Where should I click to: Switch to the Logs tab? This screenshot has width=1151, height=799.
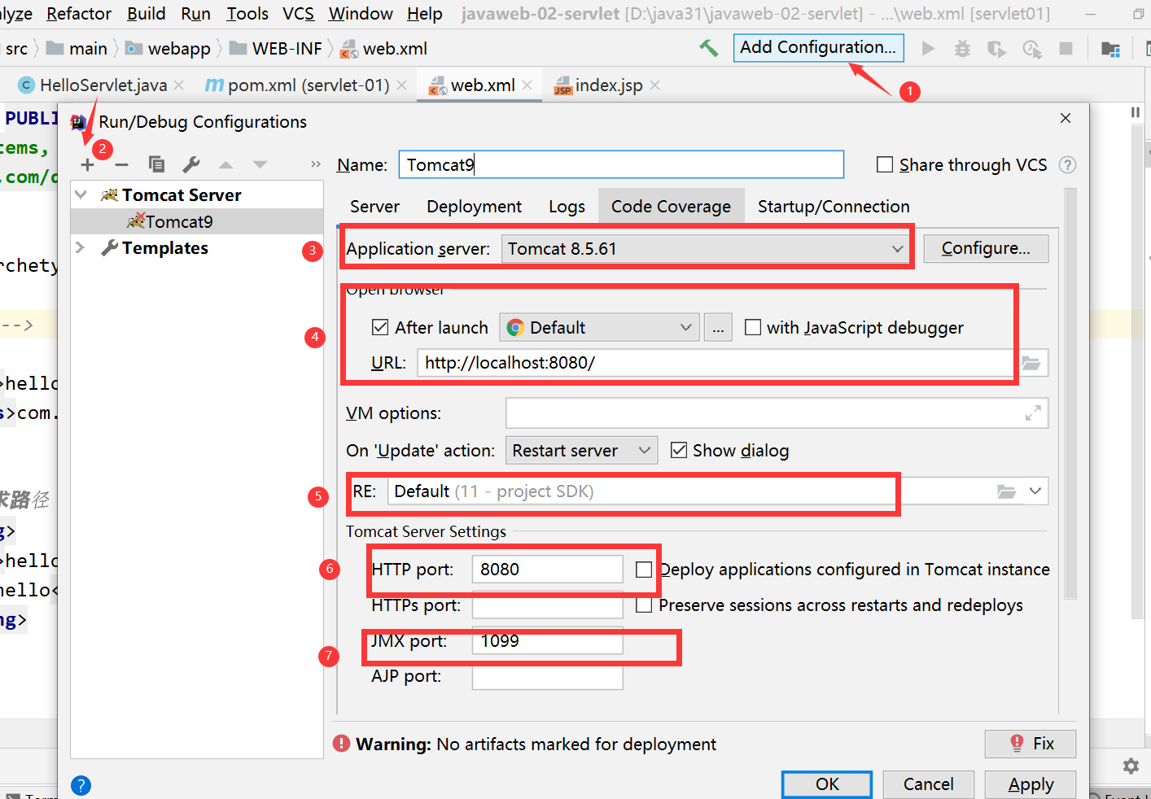567,207
